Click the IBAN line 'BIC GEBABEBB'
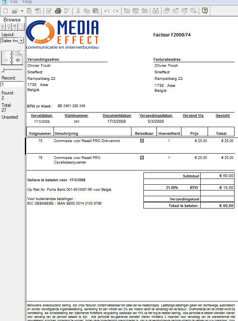This screenshot has height=321, width=238. point(64,204)
